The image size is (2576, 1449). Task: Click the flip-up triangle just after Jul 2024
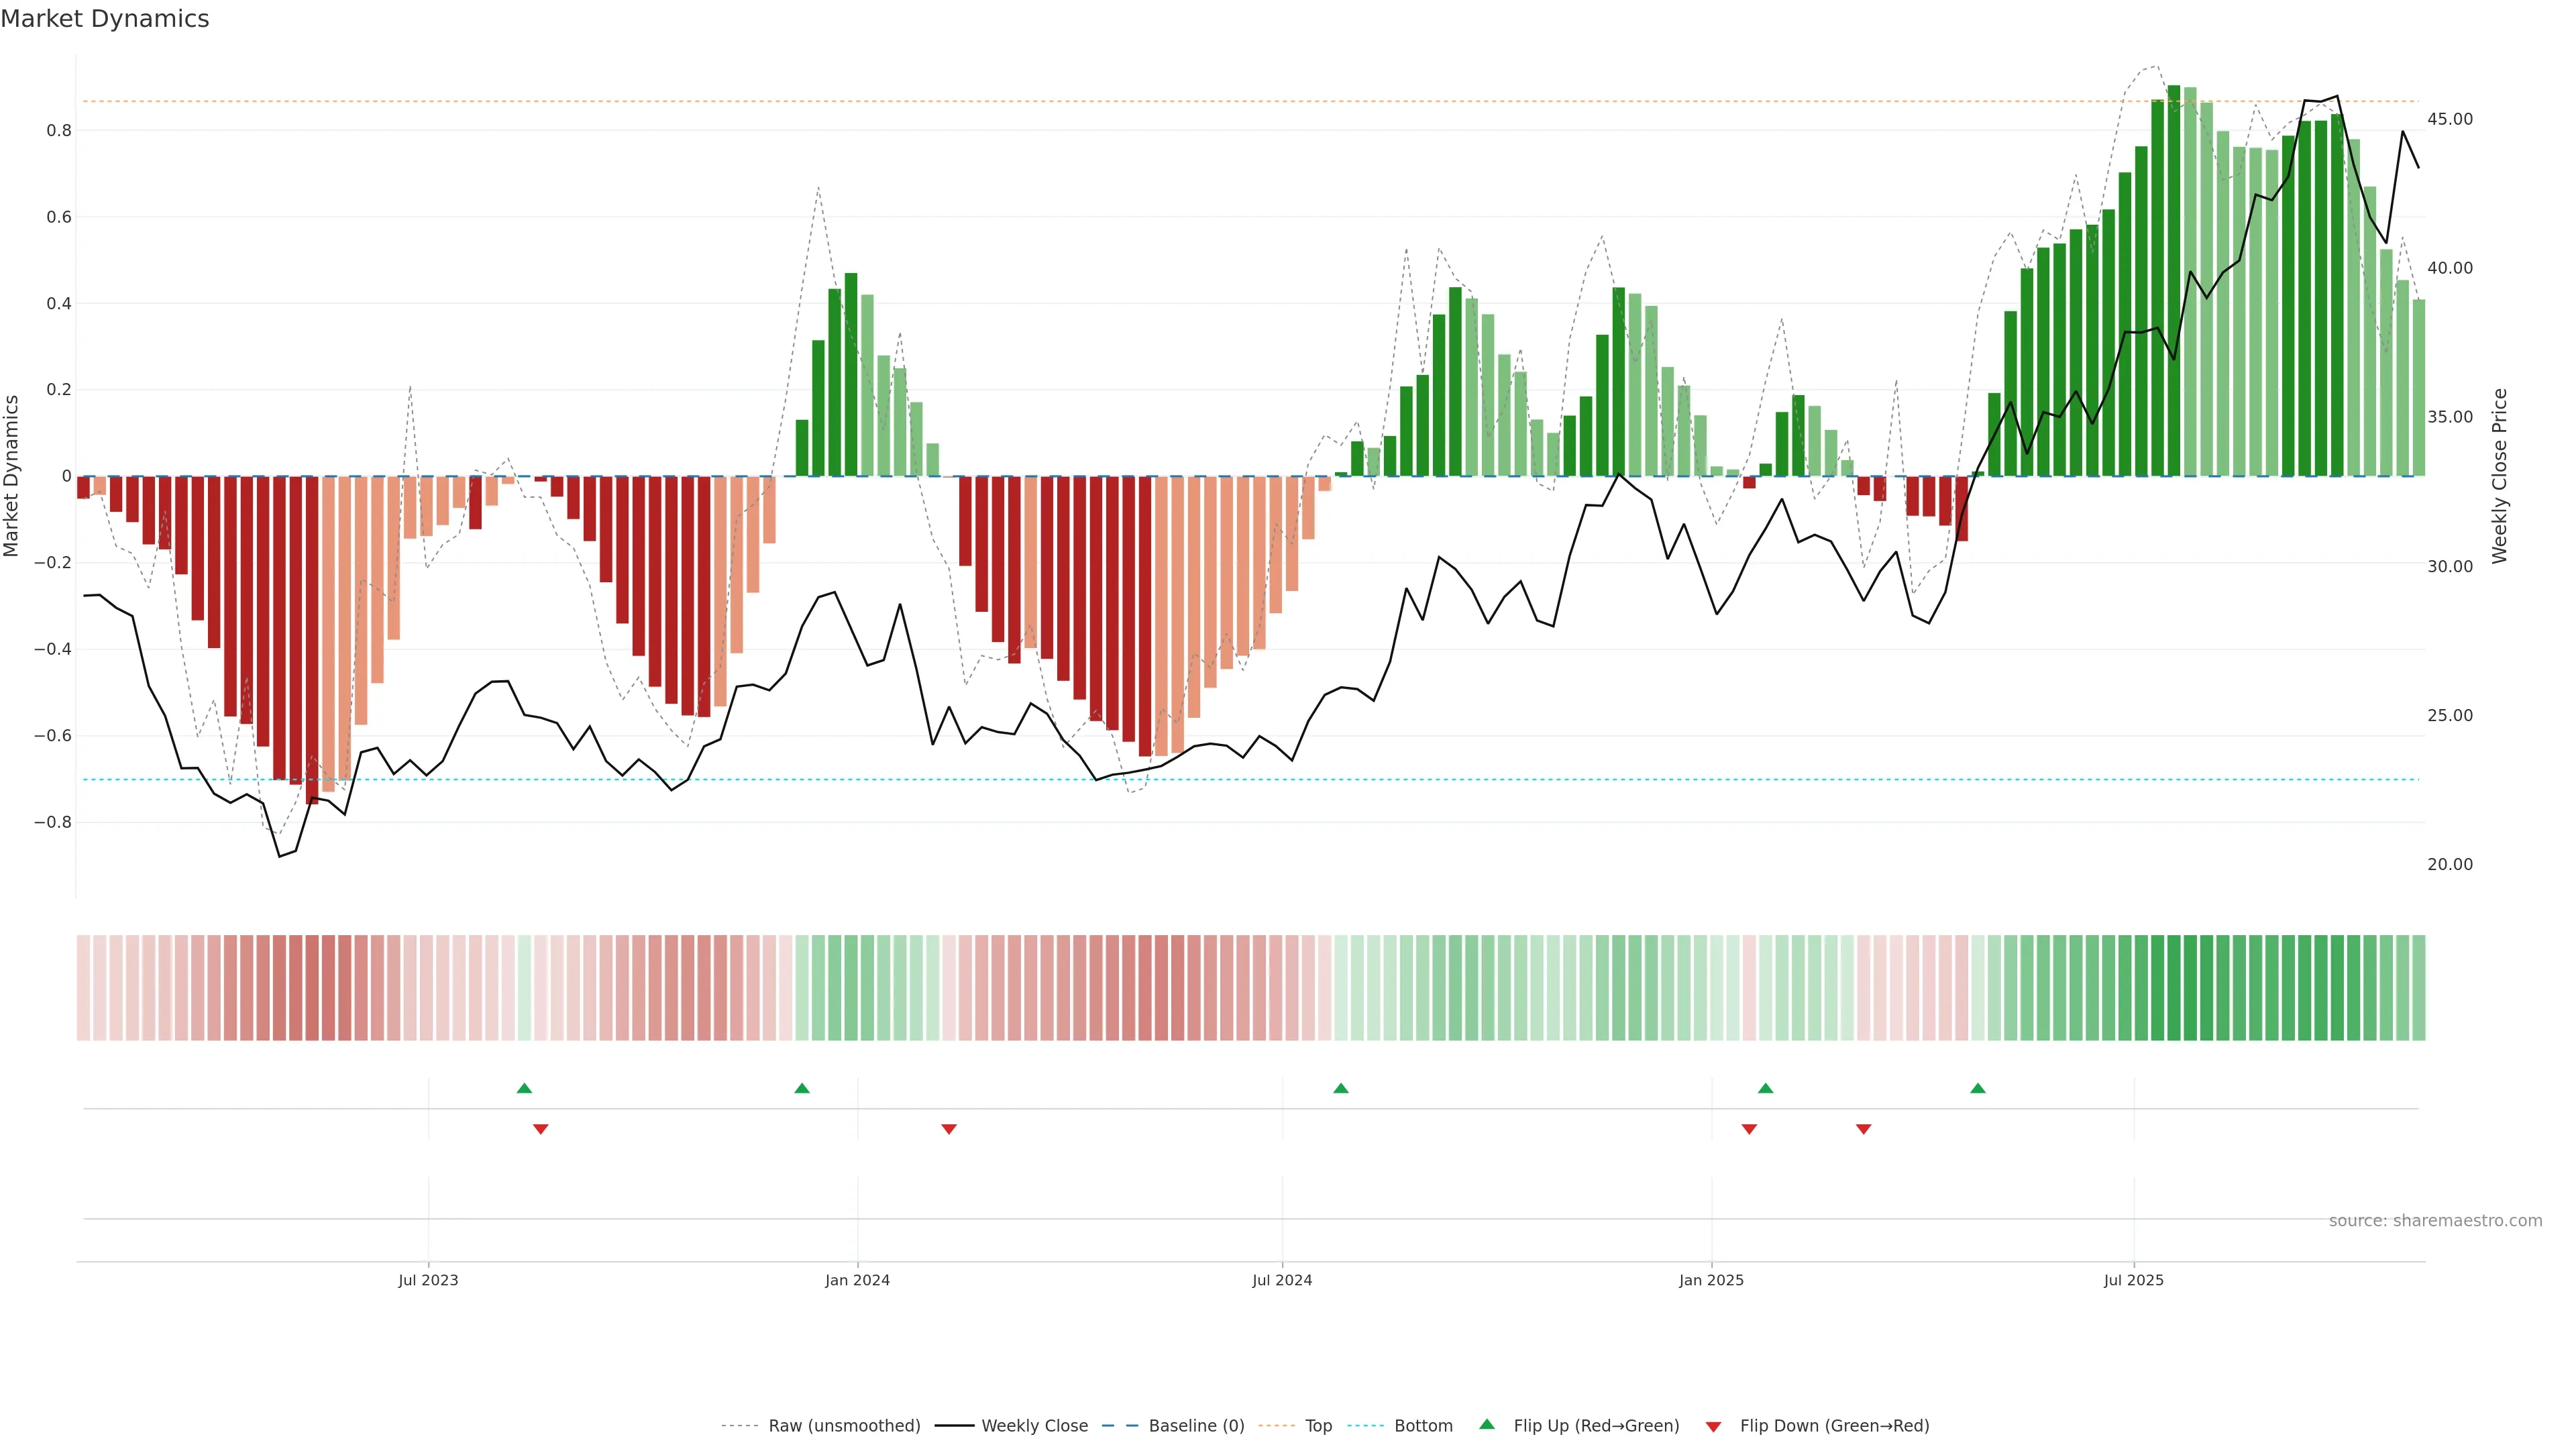(x=1341, y=1088)
